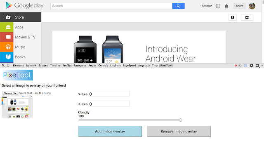The height and width of the screenshot is (165, 264).
Task: Click the Introducing Android Wear banner text
Action: (171, 54)
